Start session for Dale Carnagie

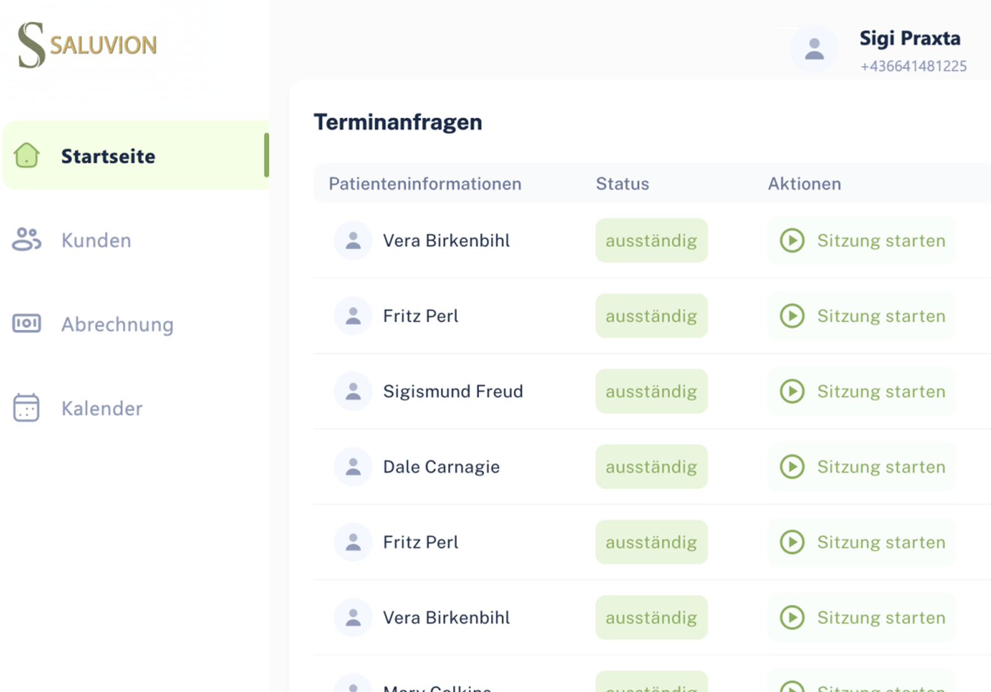(862, 467)
